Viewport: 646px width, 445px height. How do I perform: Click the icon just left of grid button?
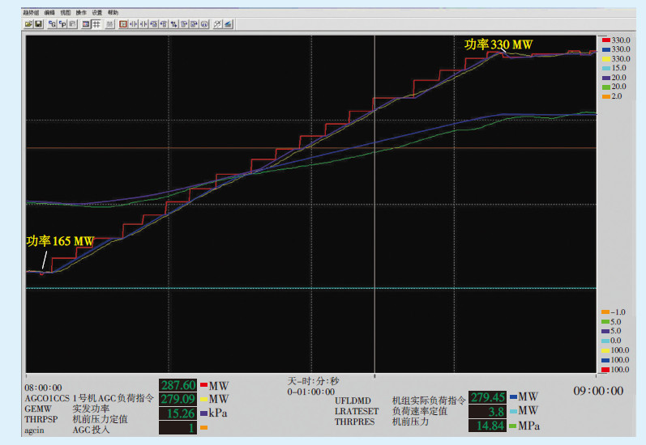(x=85, y=23)
